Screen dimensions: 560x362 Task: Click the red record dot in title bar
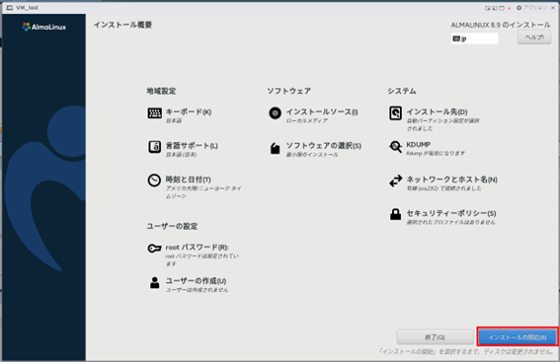pyautogui.click(x=510, y=8)
